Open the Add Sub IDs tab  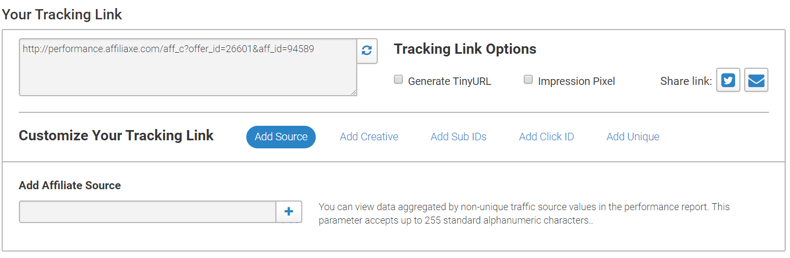[x=459, y=137]
